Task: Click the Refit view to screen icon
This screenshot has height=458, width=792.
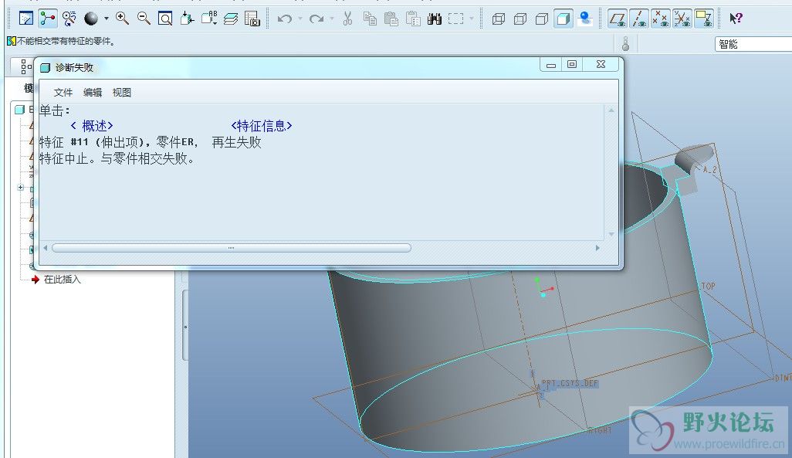Action: point(164,19)
